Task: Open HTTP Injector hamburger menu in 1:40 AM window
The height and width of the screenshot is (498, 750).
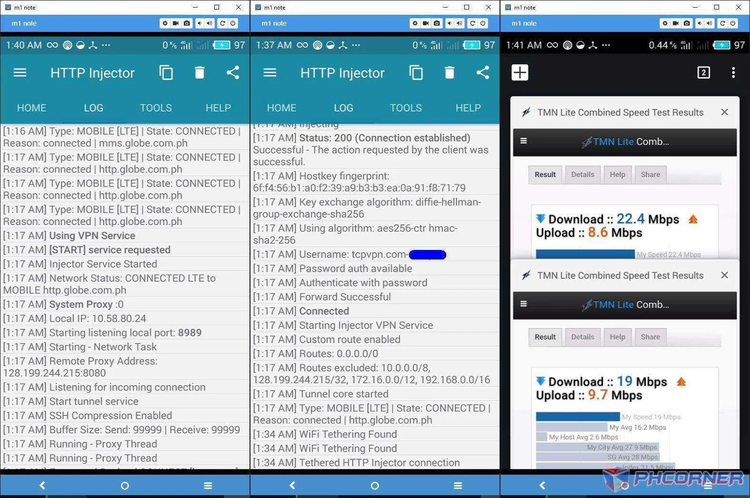Action: 20,72
